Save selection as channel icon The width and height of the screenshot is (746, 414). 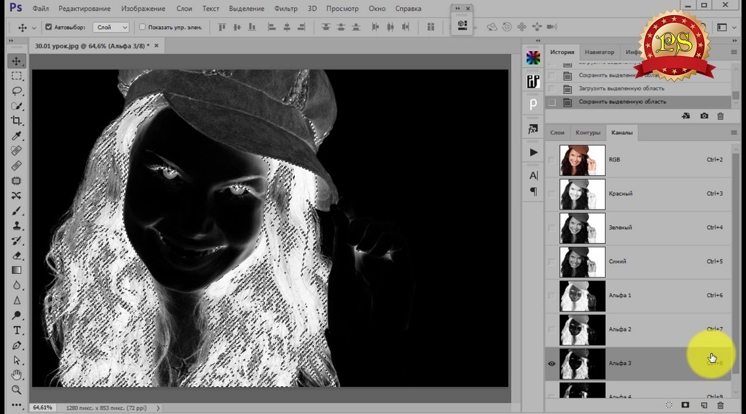pos(685,405)
